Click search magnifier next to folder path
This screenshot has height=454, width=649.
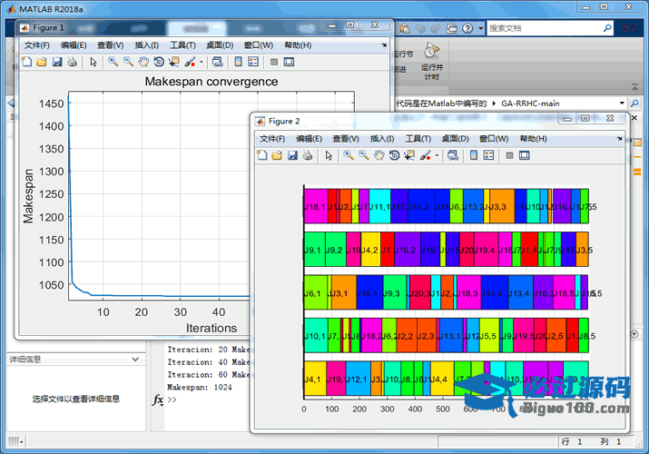pyautogui.click(x=634, y=103)
